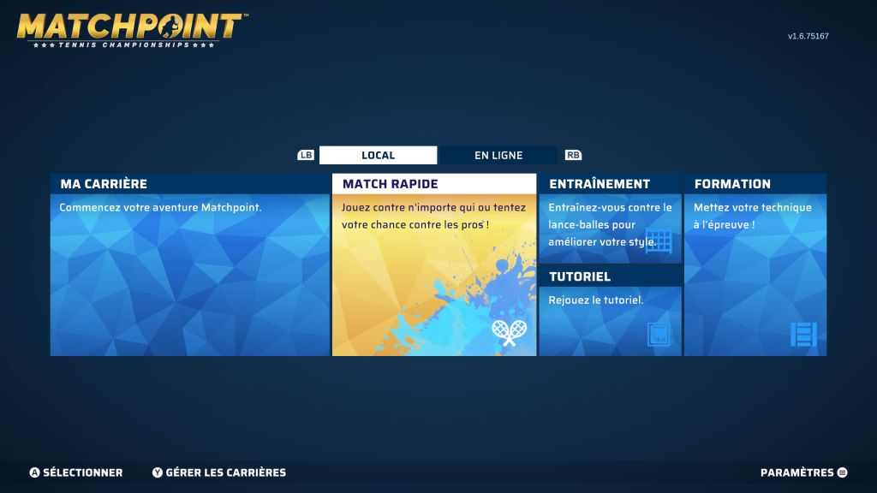Open GÉRER LES CARRIÈRES

coord(226,472)
